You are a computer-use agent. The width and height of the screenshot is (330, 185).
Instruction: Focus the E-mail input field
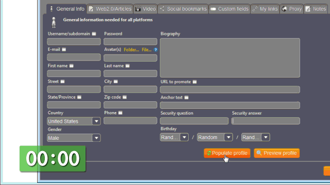(74, 57)
